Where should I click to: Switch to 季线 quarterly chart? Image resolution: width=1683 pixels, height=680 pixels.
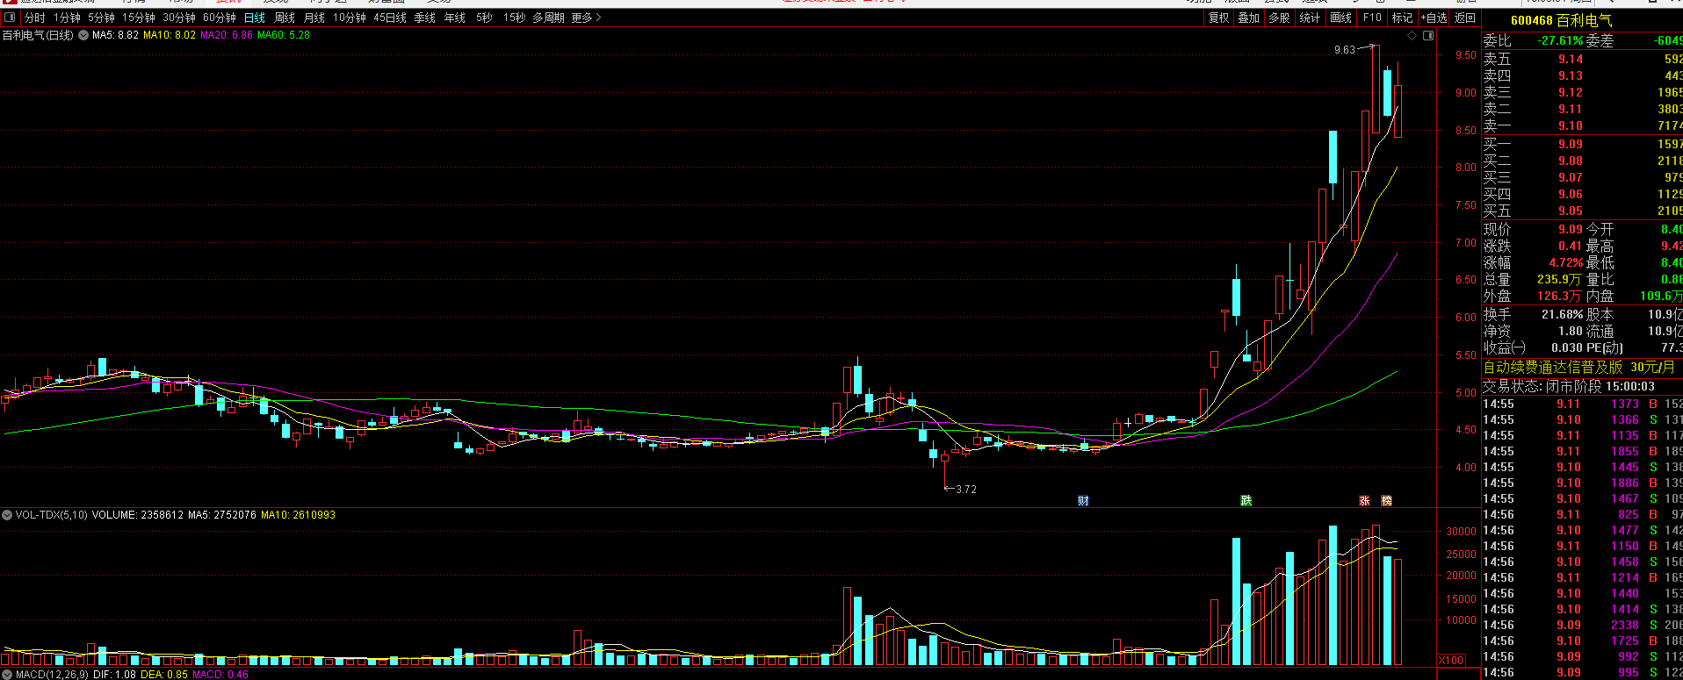tap(425, 18)
